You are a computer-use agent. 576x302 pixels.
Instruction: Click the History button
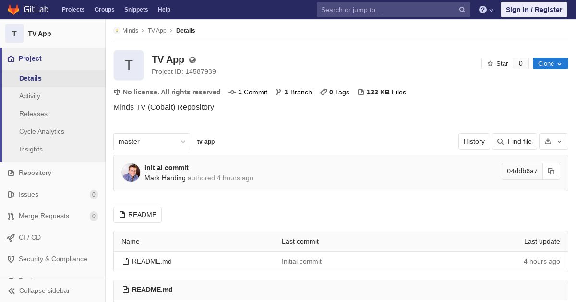(474, 141)
